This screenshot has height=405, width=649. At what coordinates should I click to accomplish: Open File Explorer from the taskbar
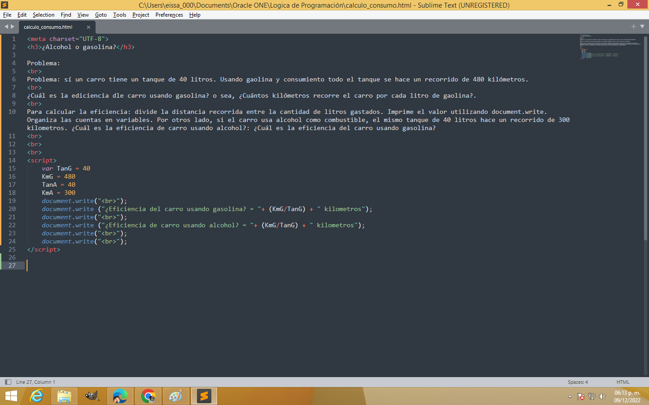point(64,396)
